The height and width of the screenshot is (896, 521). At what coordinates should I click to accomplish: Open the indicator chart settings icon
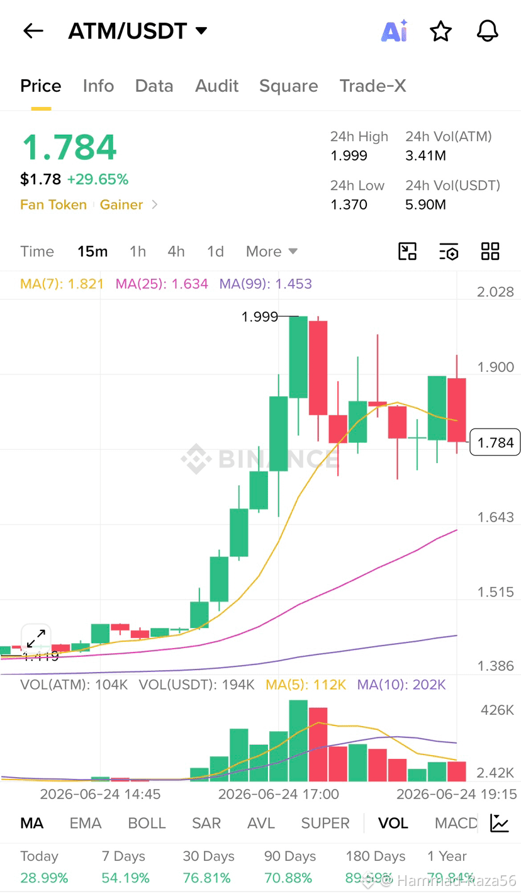pyautogui.click(x=500, y=823)
